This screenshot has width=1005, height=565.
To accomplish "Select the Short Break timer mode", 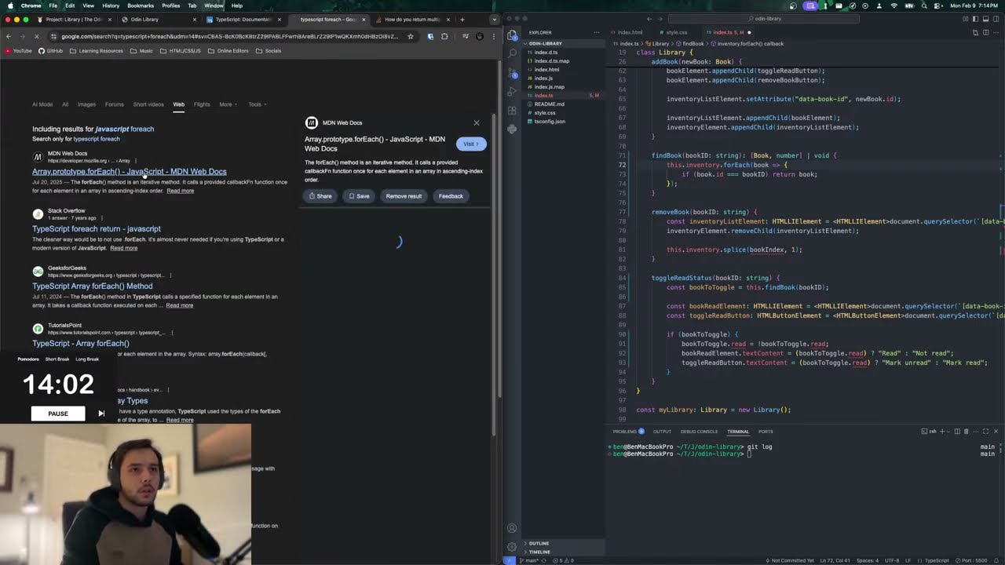I will point(57,359).
